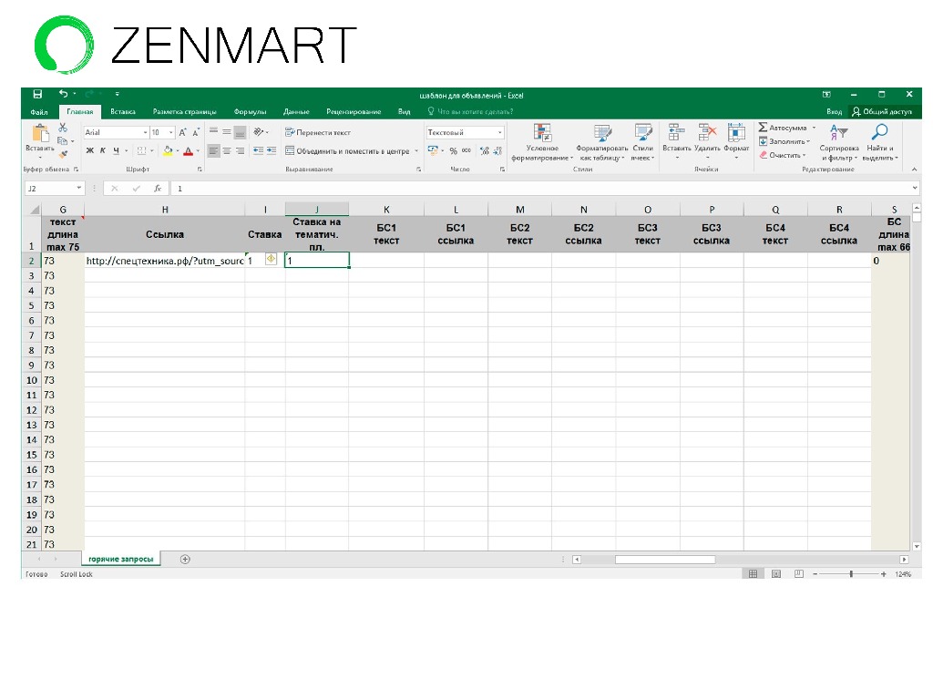Click zoom in plus in status bar

coord(883,574)
